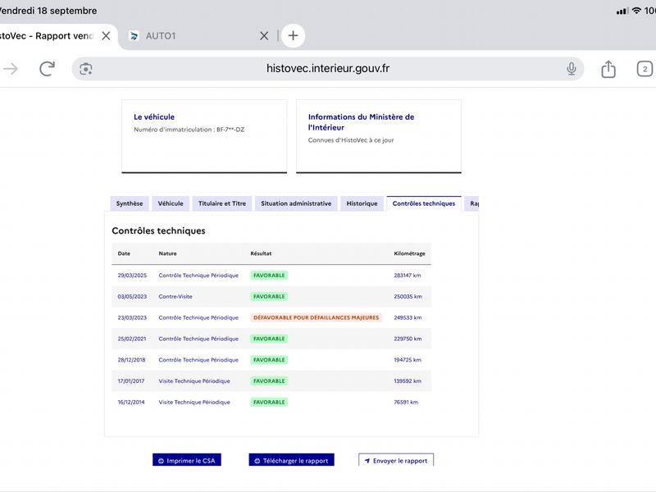Go forward with the arrow icon
This screenshot has width=656, height=492.
click(x=11, y=69)
